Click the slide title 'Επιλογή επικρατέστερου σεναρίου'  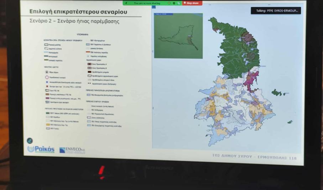[x=78, y=12]
